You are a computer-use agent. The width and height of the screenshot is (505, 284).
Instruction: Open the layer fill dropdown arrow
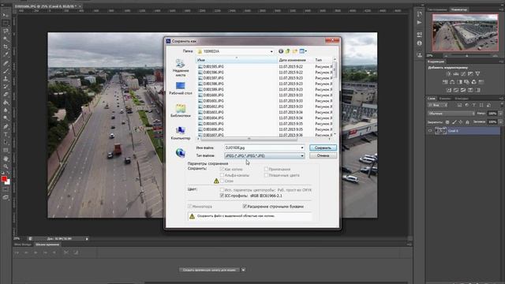click(x=500, y=122)
